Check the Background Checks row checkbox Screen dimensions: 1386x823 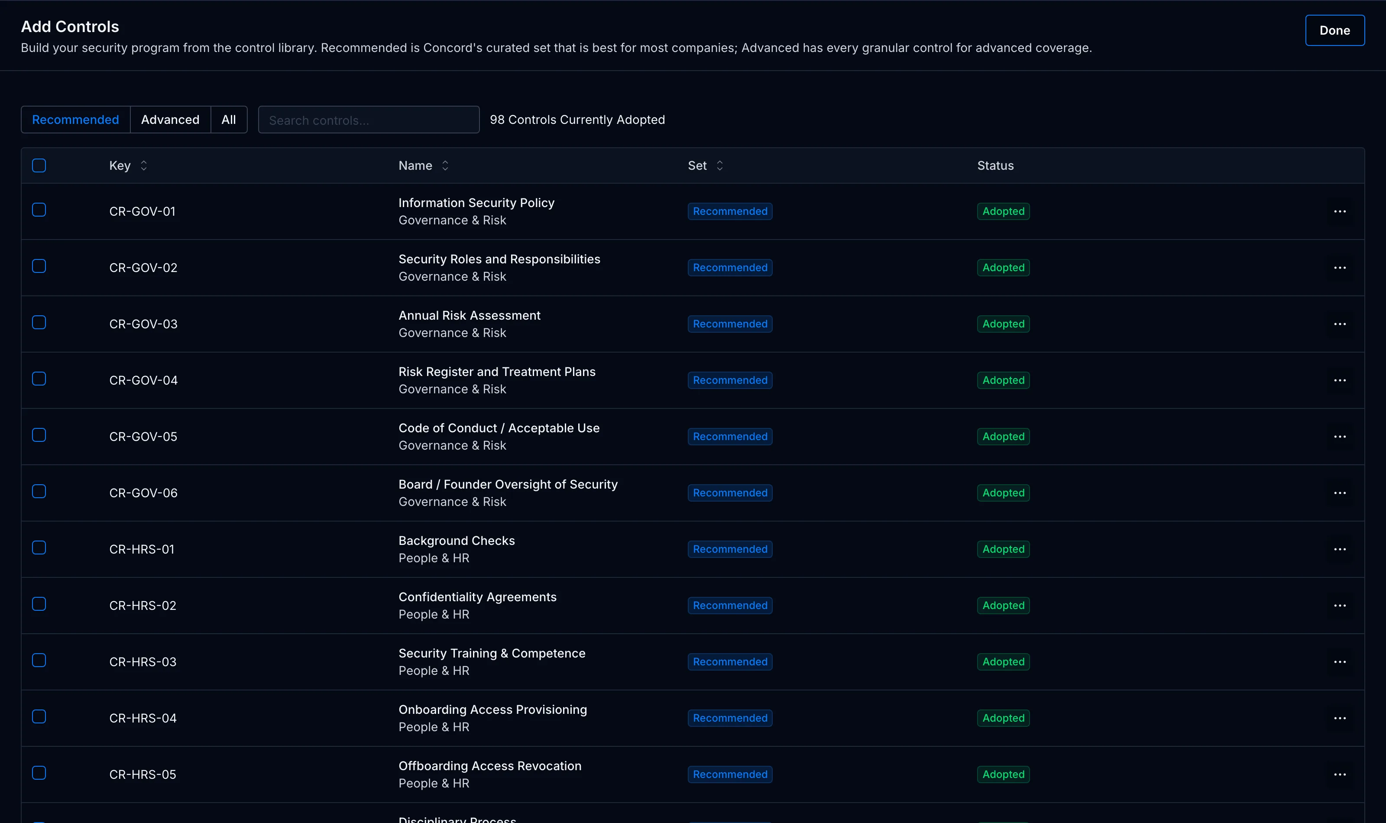[39, 548]
